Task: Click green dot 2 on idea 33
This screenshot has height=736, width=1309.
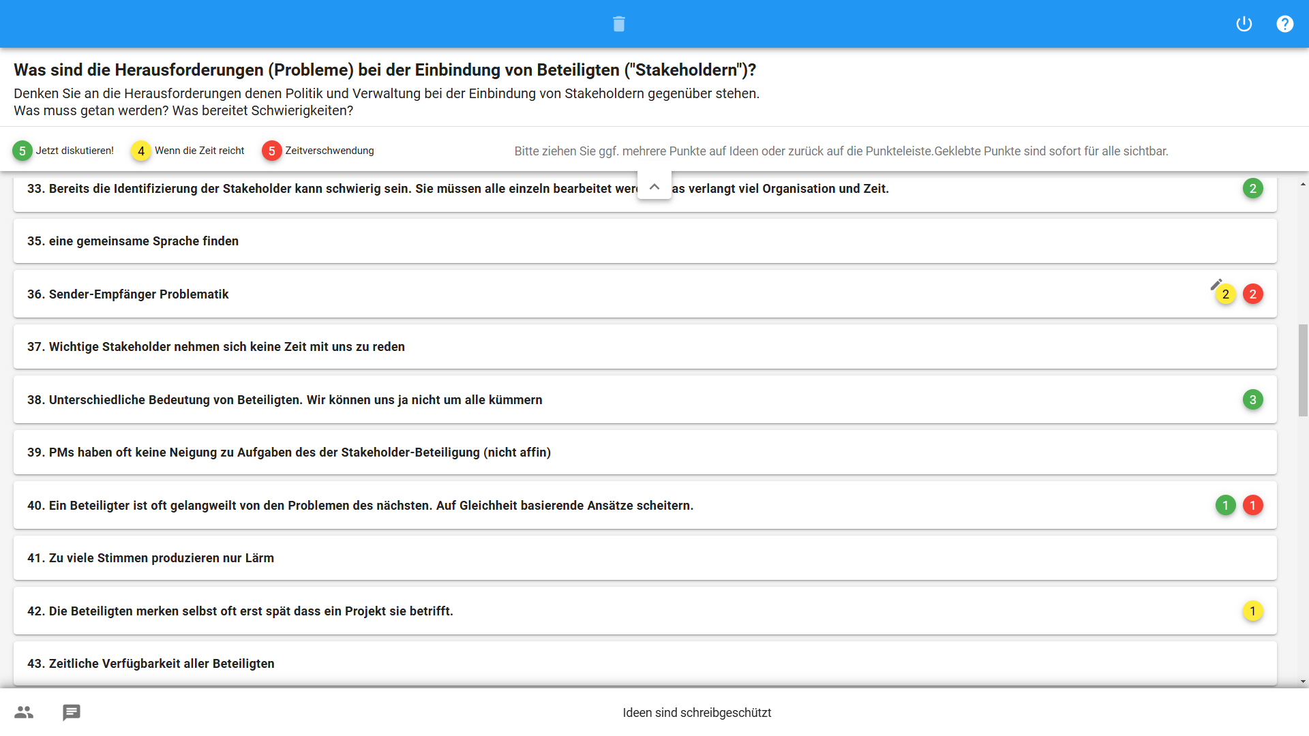Action: pos(1253,189)
